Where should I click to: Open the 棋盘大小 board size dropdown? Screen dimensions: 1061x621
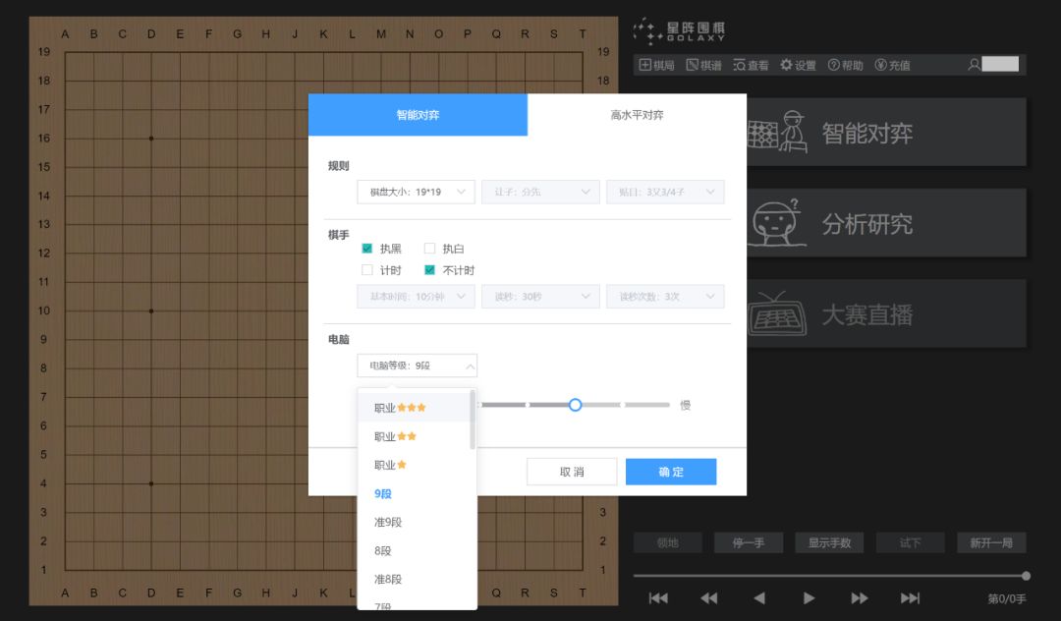coord(416,192)
